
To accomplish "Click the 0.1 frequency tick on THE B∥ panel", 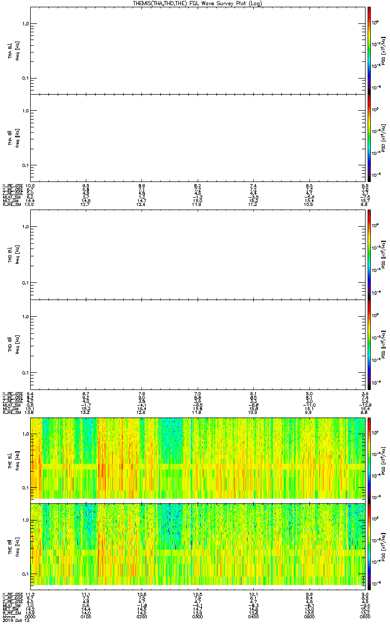I will tap(25, 574).
